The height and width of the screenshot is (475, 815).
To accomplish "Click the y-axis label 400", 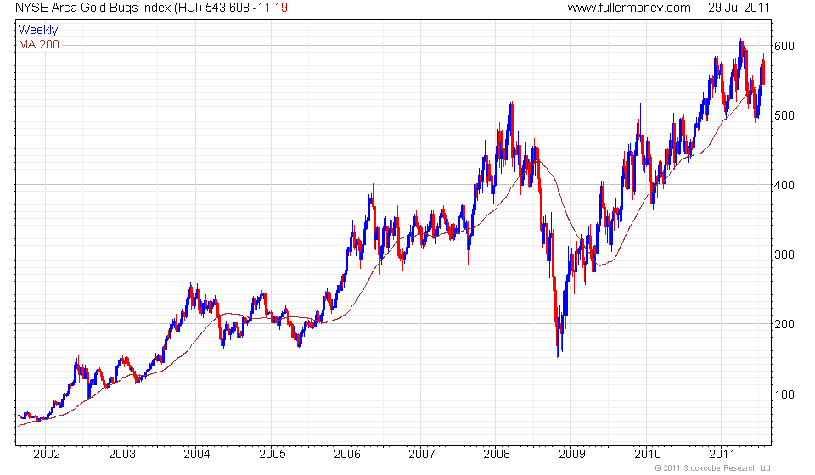I will 784,185.
